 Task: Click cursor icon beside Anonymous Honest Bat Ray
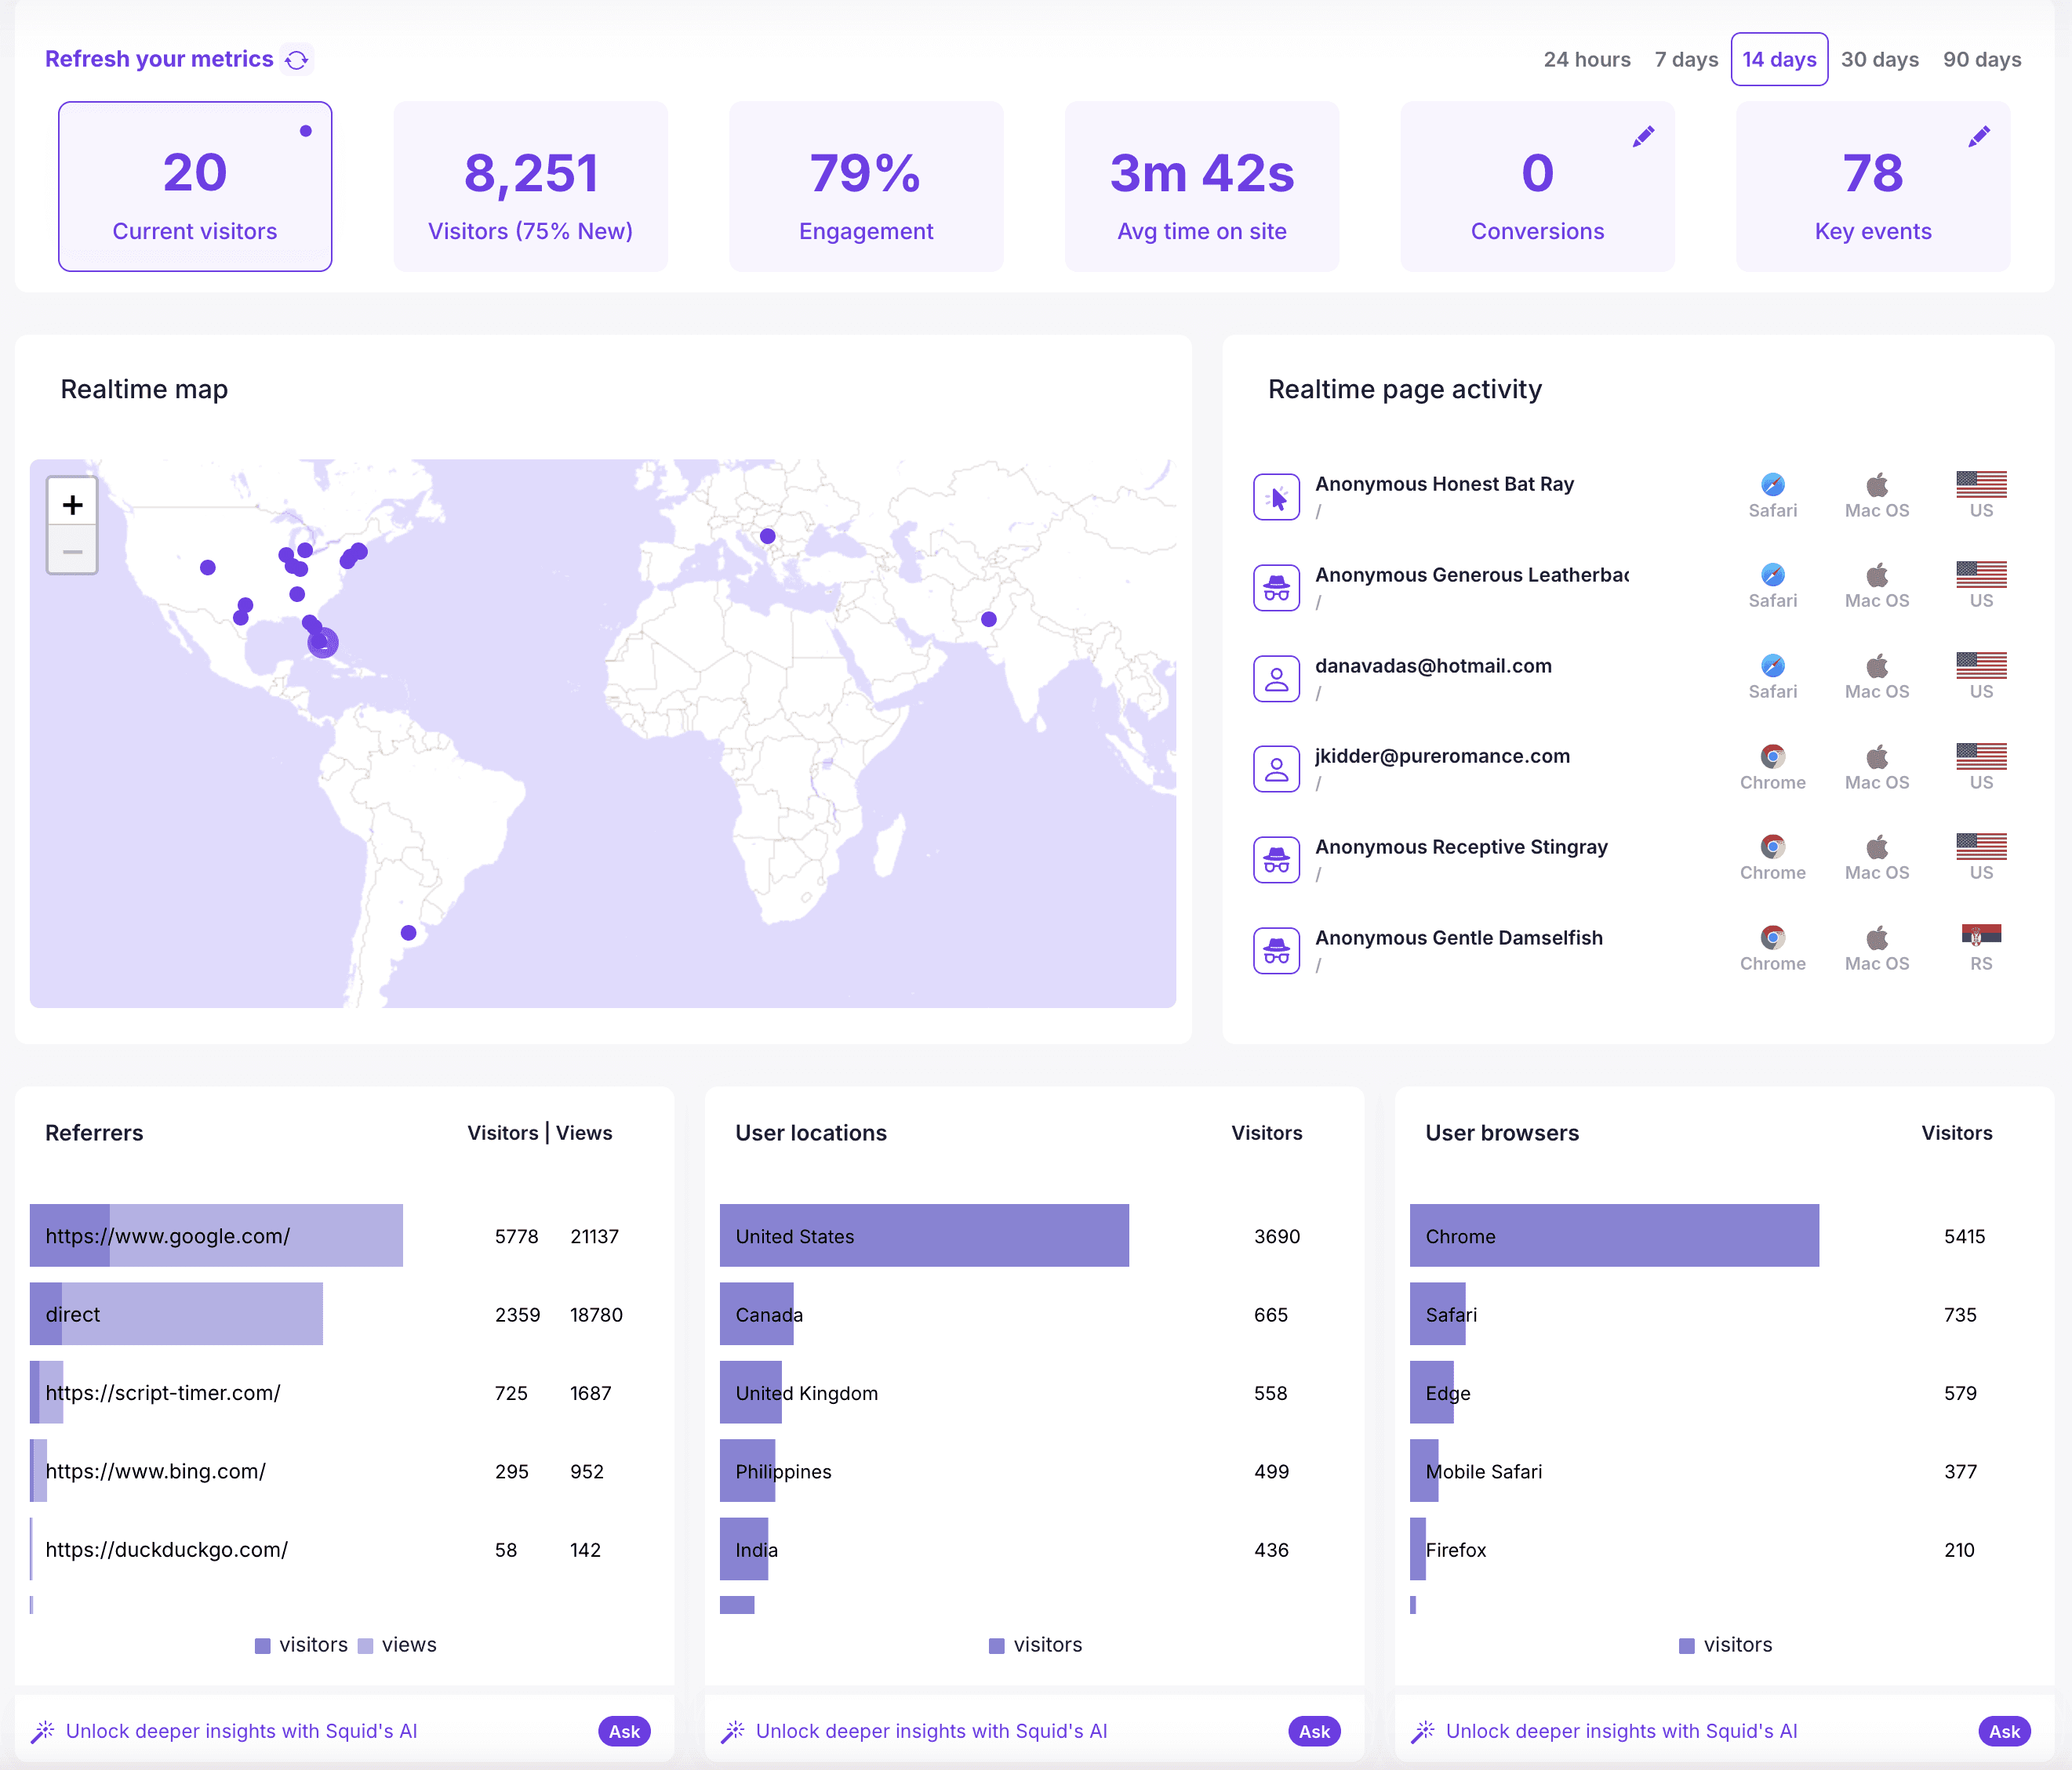(x=1276, y=498)
